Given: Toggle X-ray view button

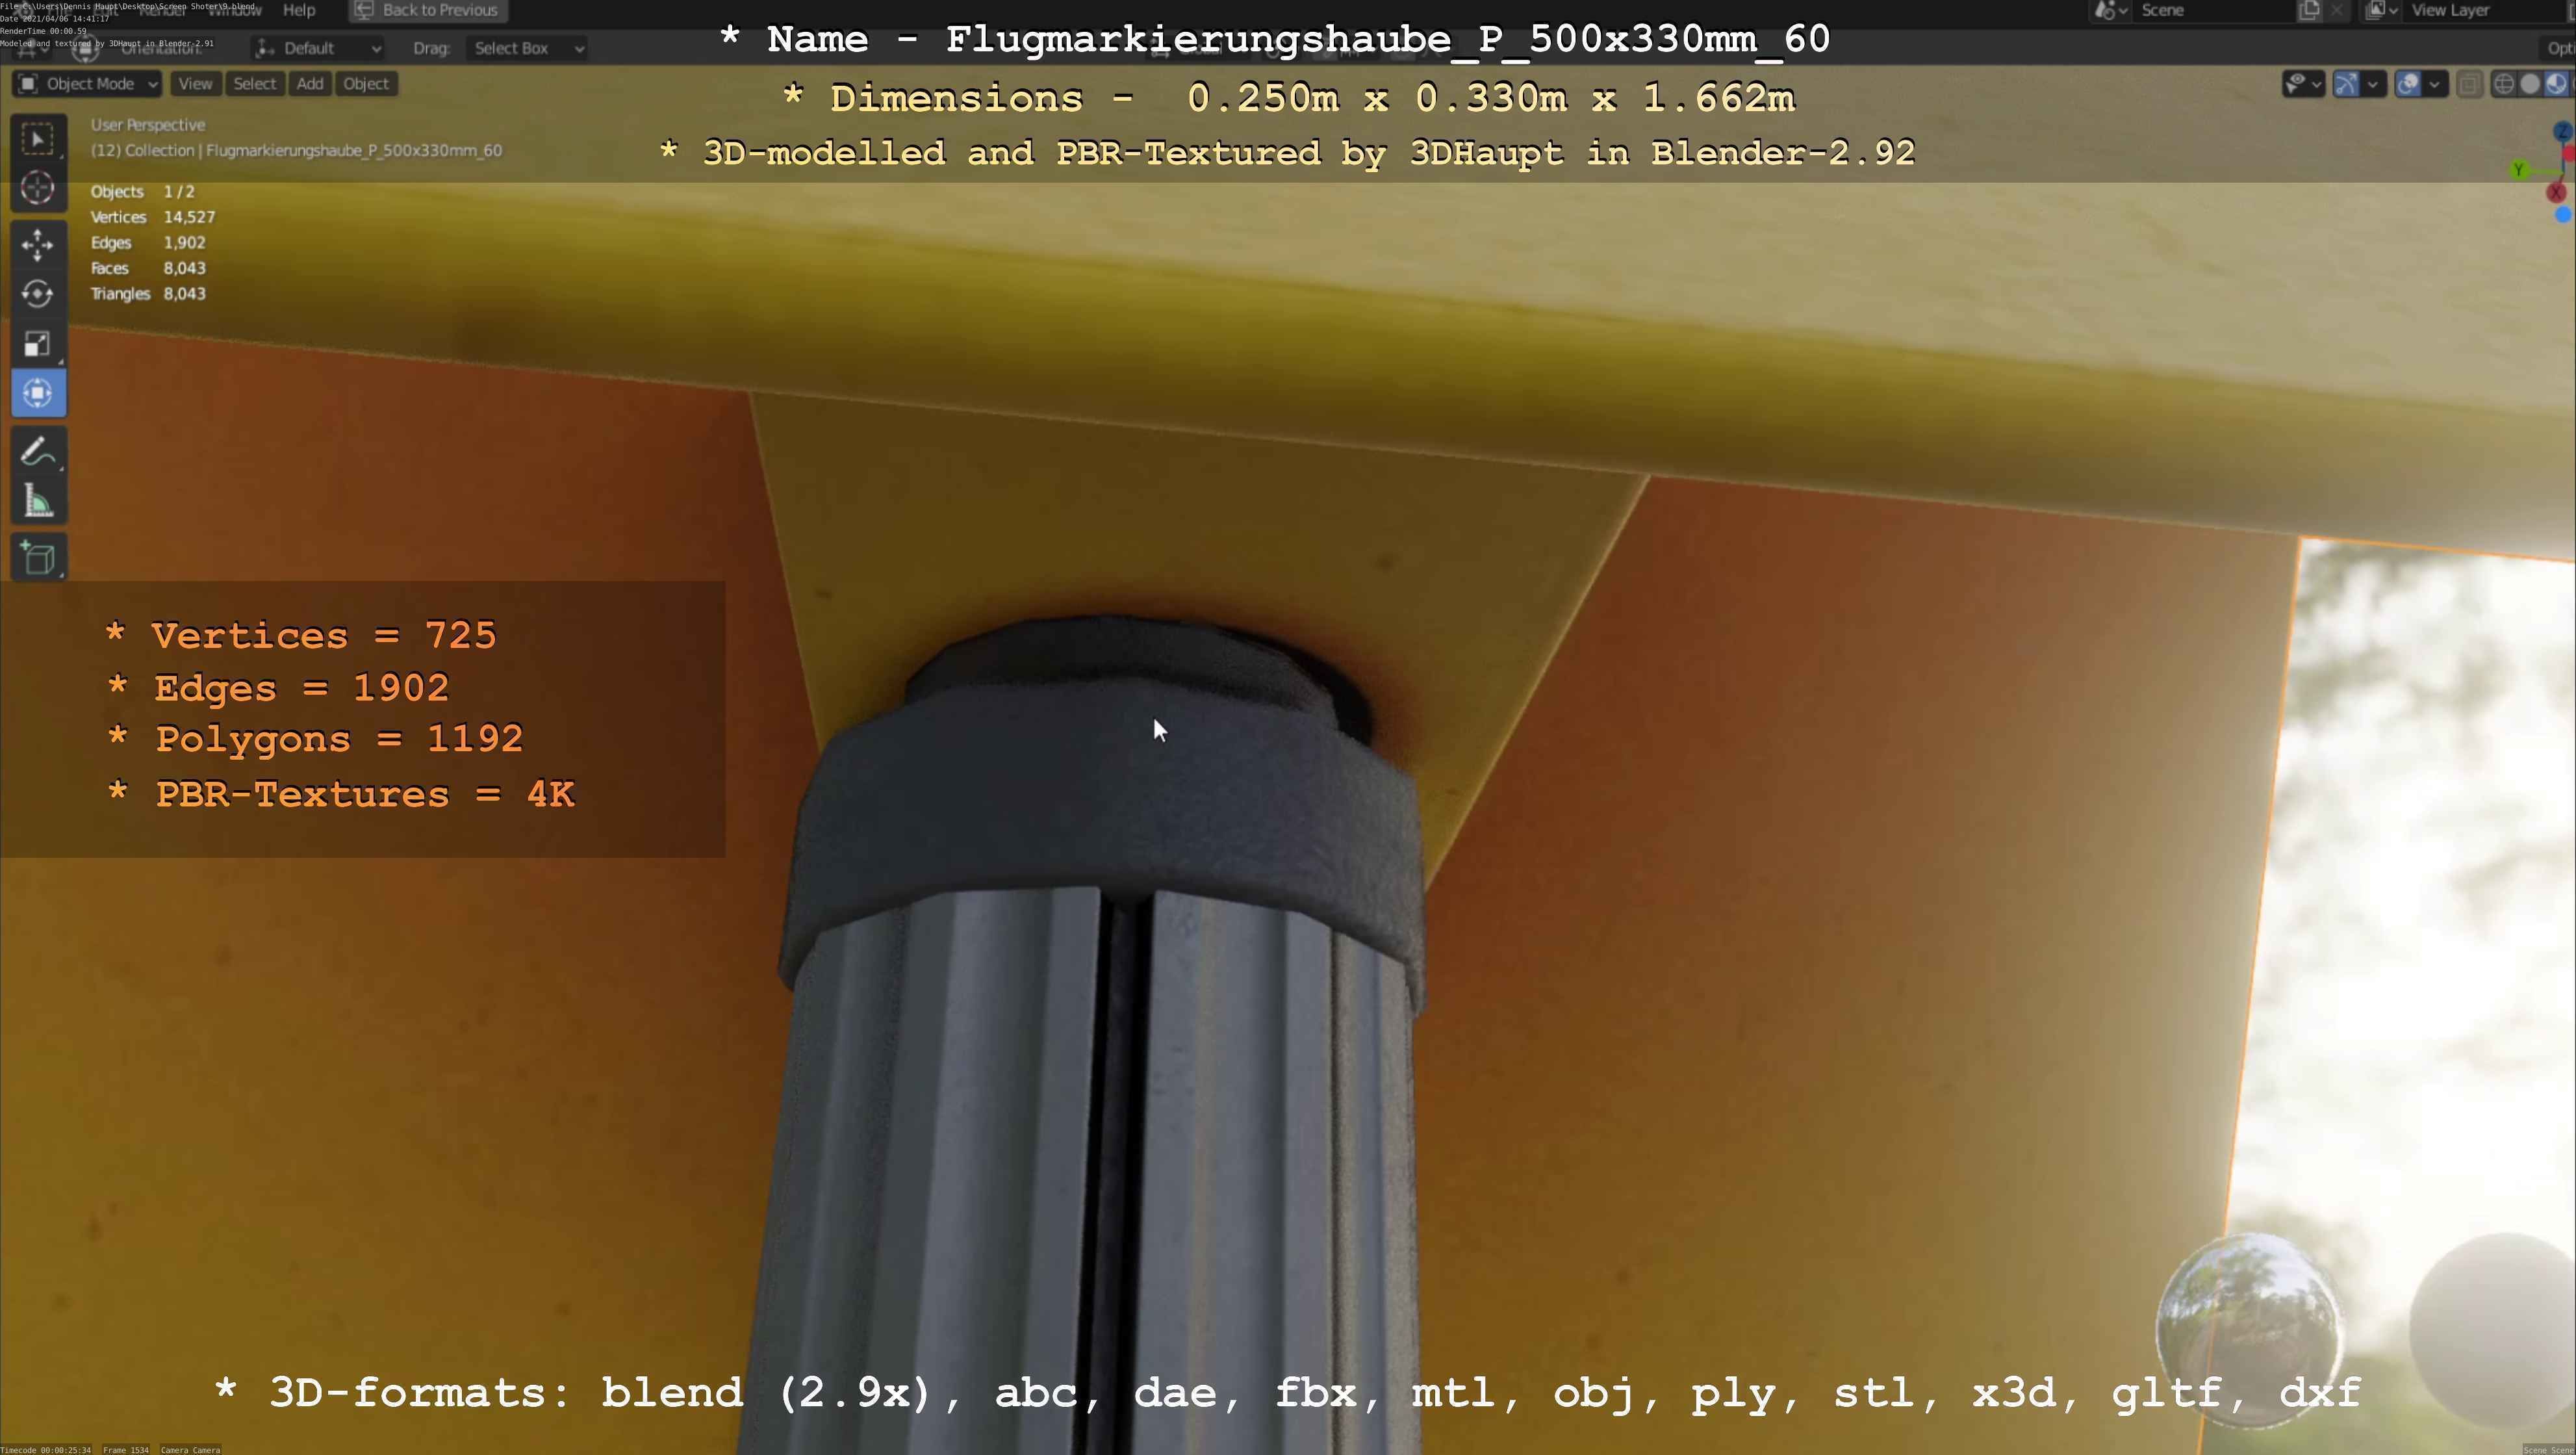Looking at the screenshot, I should [x=2469, y=84].
